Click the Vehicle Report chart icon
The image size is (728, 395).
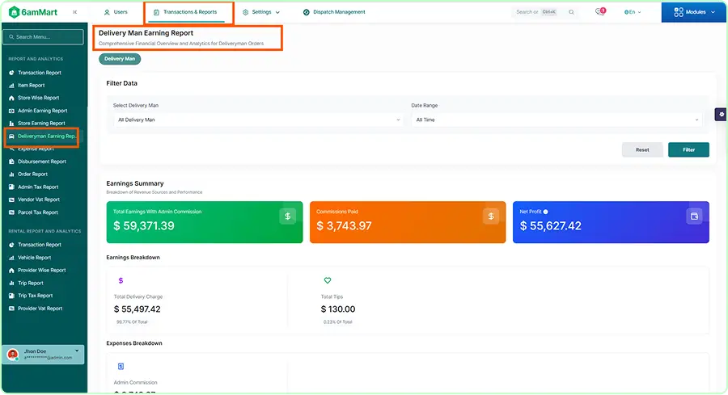coord(11,258)
